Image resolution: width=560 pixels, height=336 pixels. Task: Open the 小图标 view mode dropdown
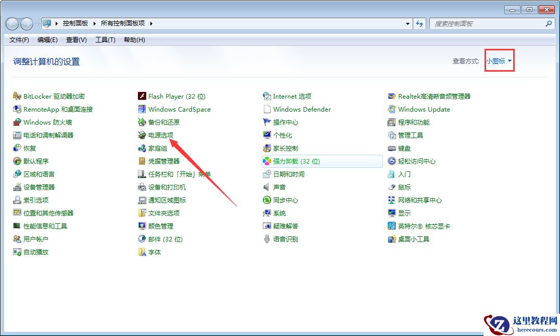point(498,60)
